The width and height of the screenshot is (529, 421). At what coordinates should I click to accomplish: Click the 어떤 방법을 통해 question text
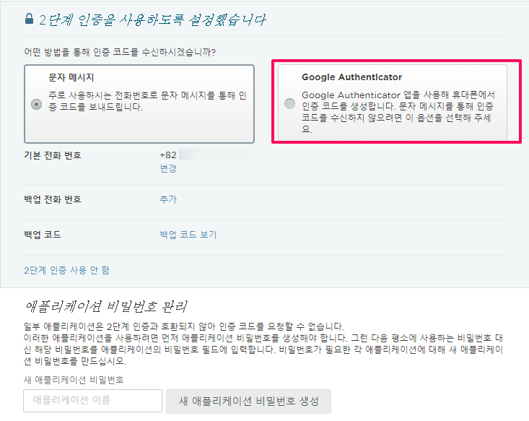pyautogui.click(x=120, y=52)
